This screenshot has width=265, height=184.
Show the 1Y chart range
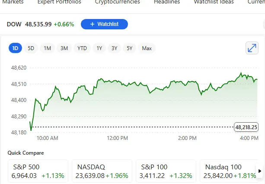99,48
